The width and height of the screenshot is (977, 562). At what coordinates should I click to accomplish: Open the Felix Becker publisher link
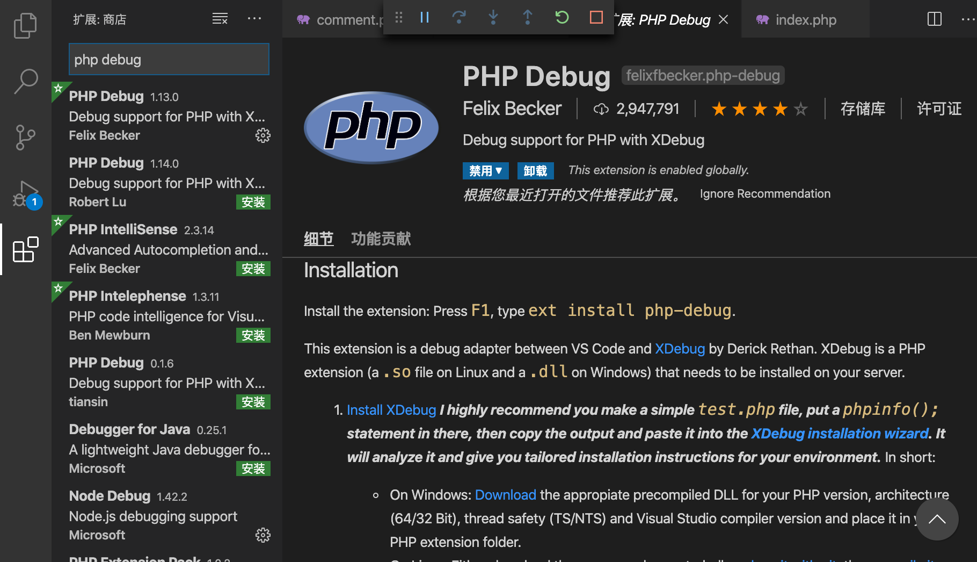tap(512, 109)
